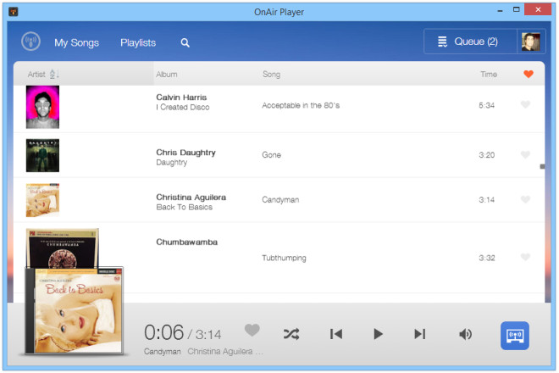Open the search magnifier icon

tap(185, 43)
